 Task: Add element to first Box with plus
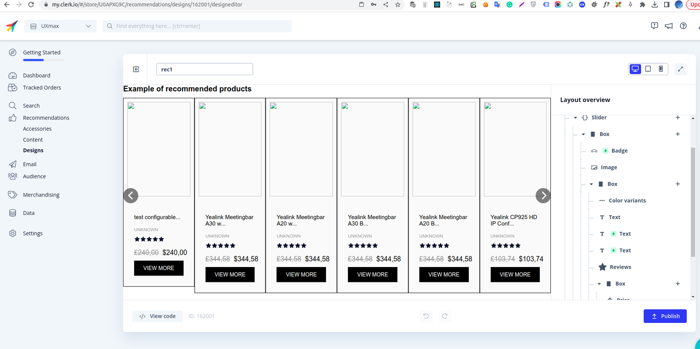point(678,134)
